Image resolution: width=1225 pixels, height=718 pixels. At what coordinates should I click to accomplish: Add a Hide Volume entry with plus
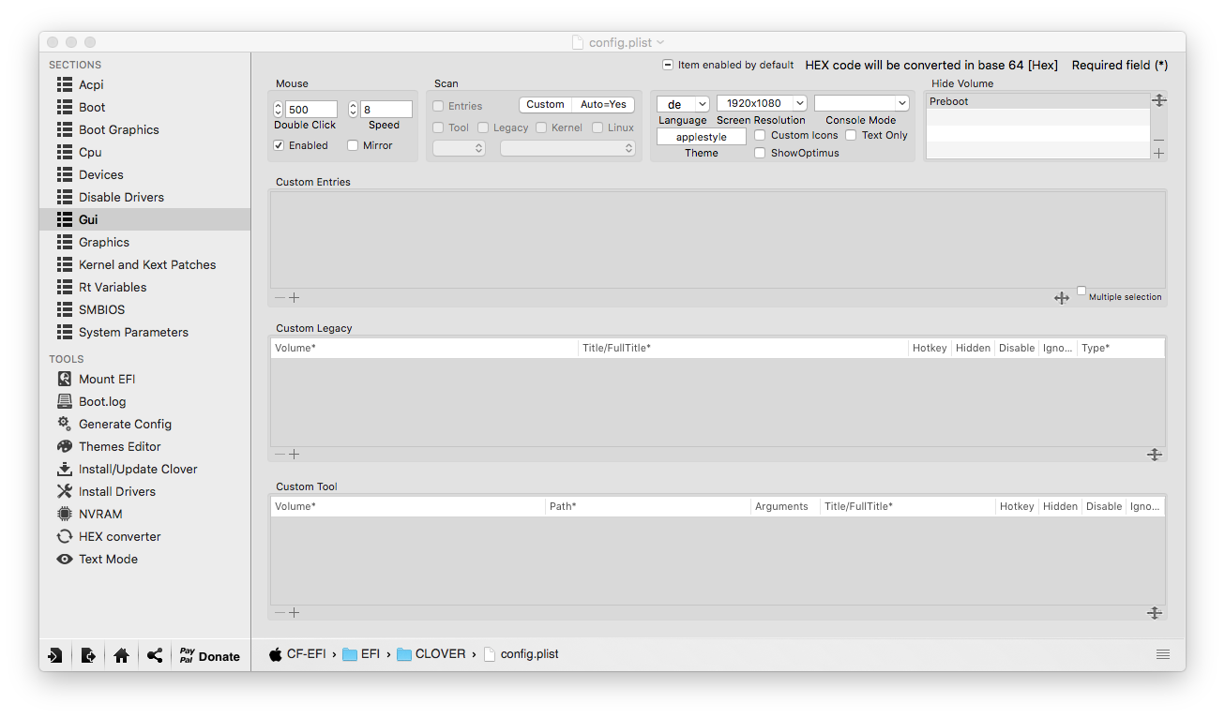point(1159,153)
